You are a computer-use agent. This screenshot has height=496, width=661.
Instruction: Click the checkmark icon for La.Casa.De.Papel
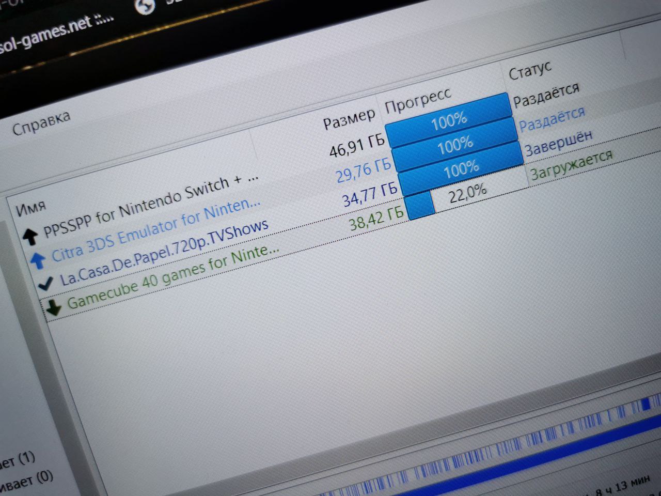click(x=45, y=283)
